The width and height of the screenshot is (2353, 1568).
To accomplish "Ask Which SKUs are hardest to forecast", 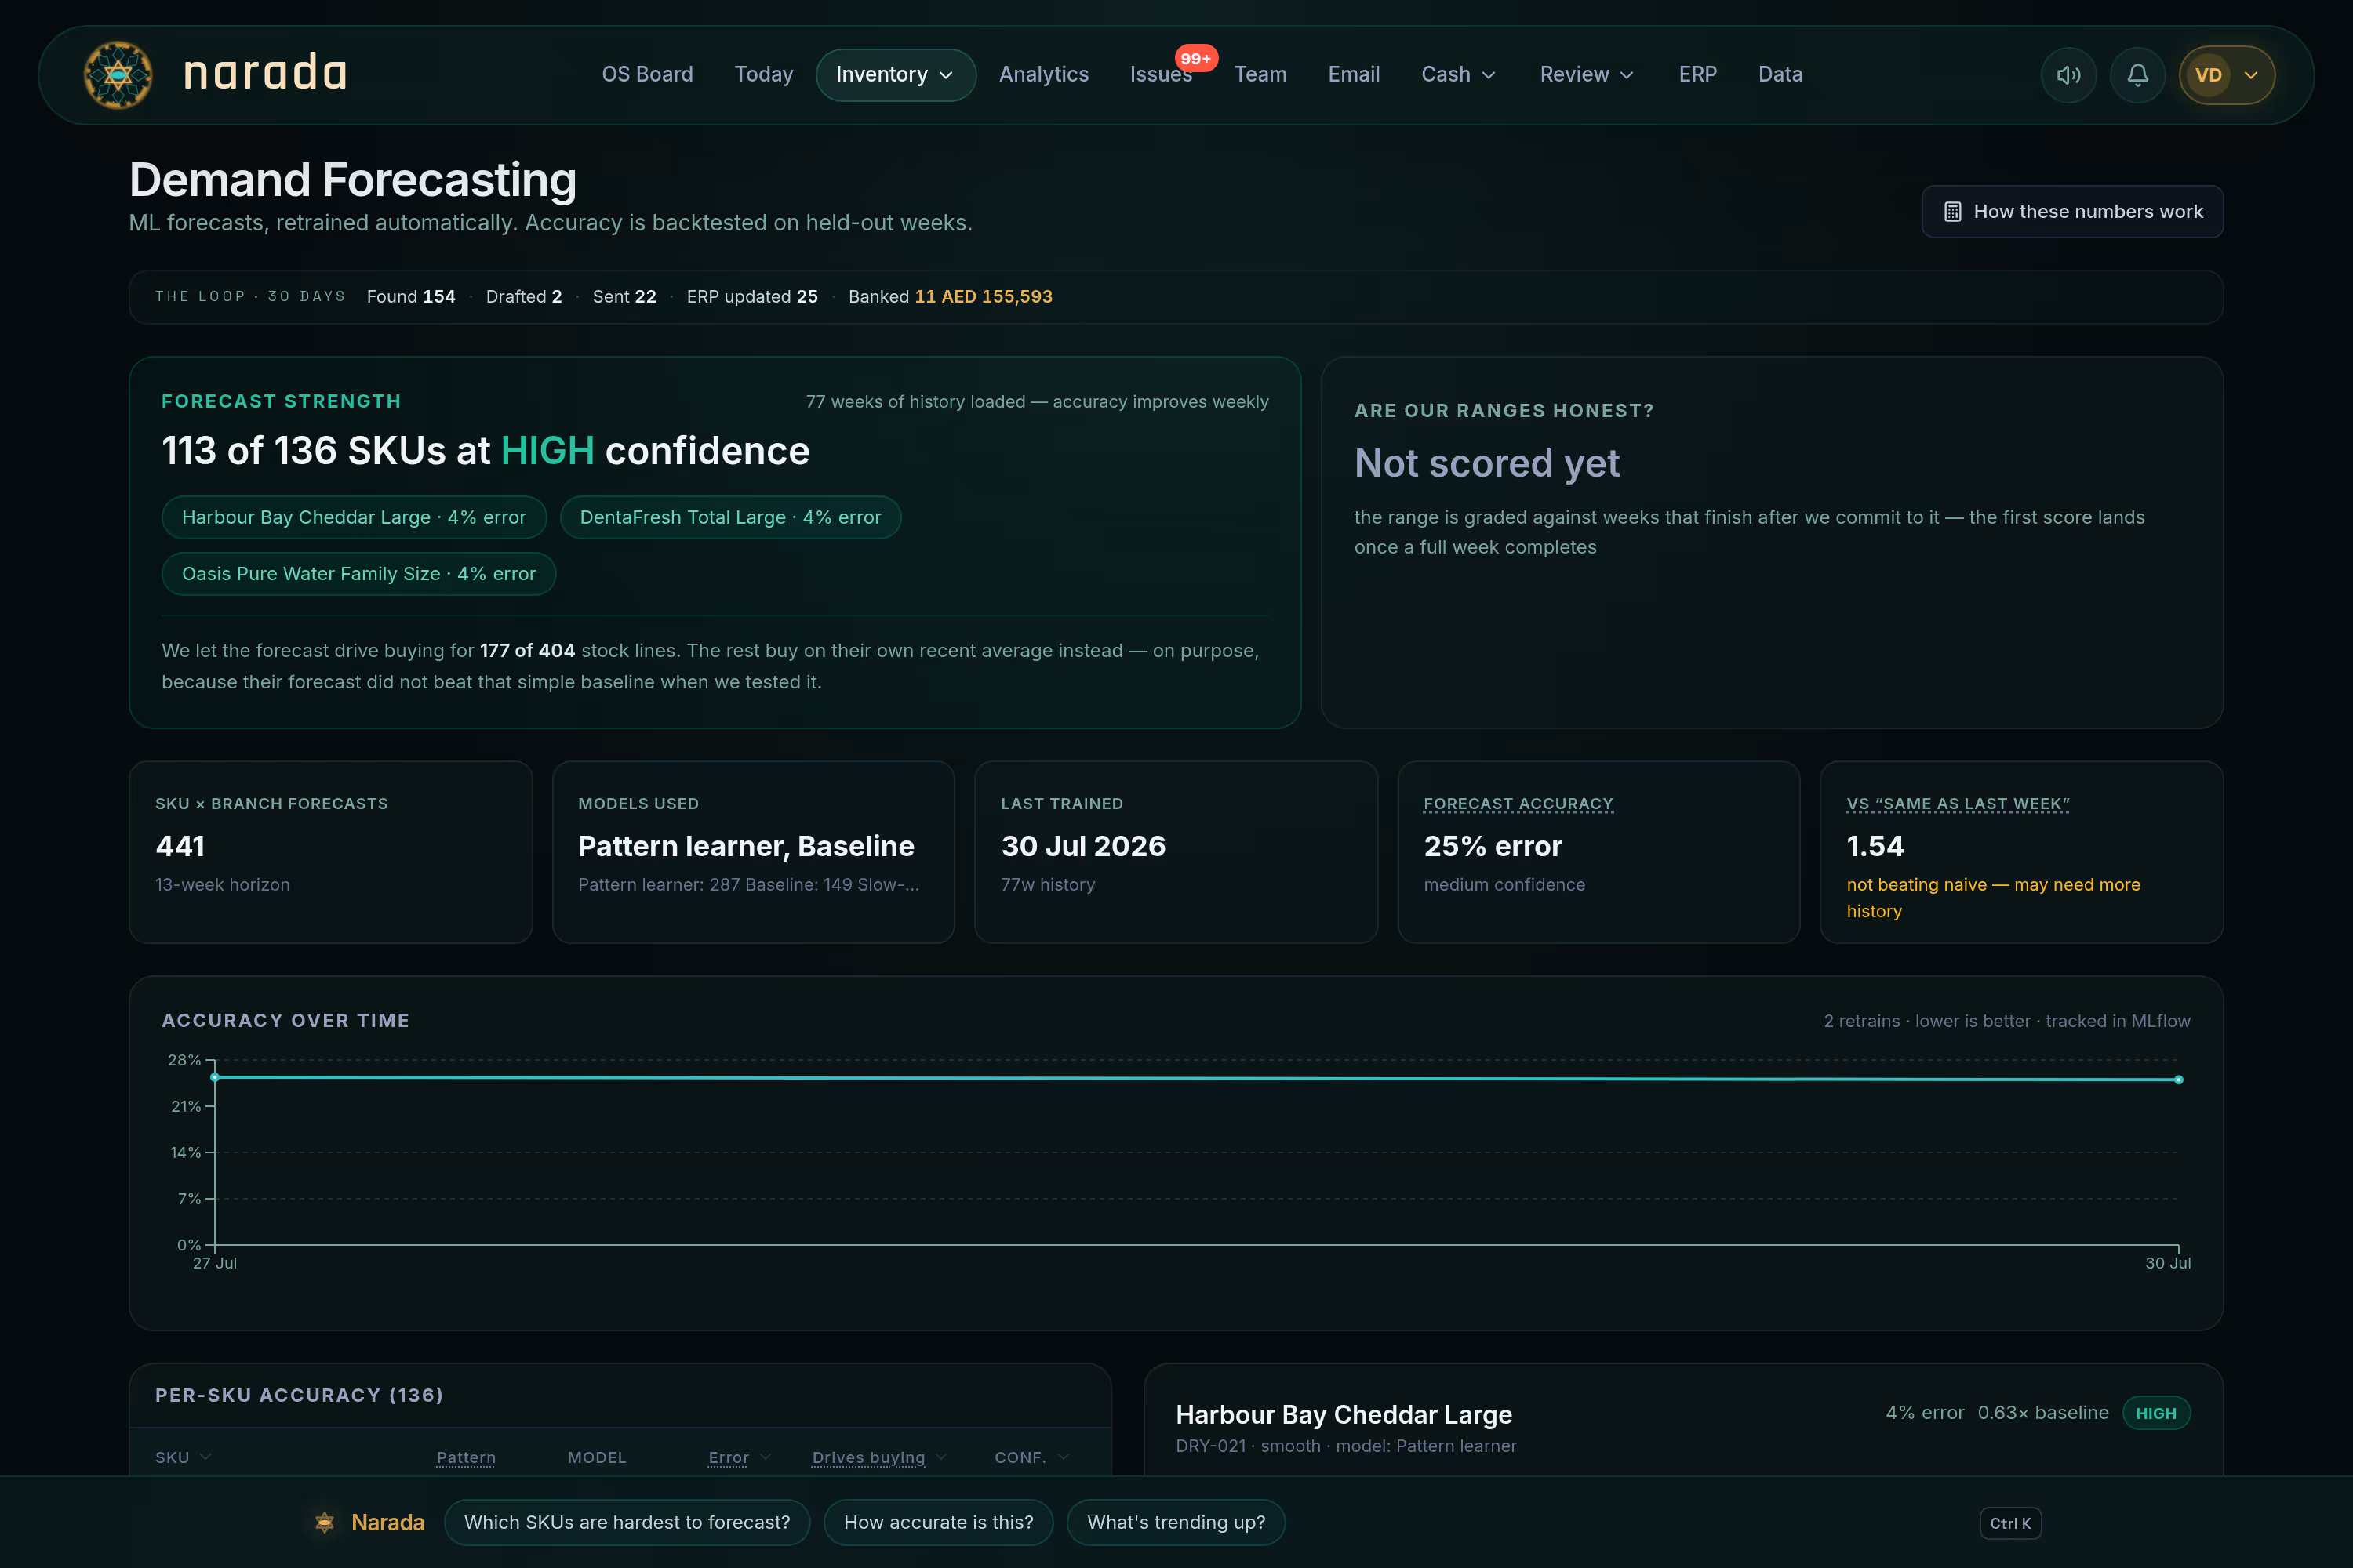I will tap(626, 1522).
